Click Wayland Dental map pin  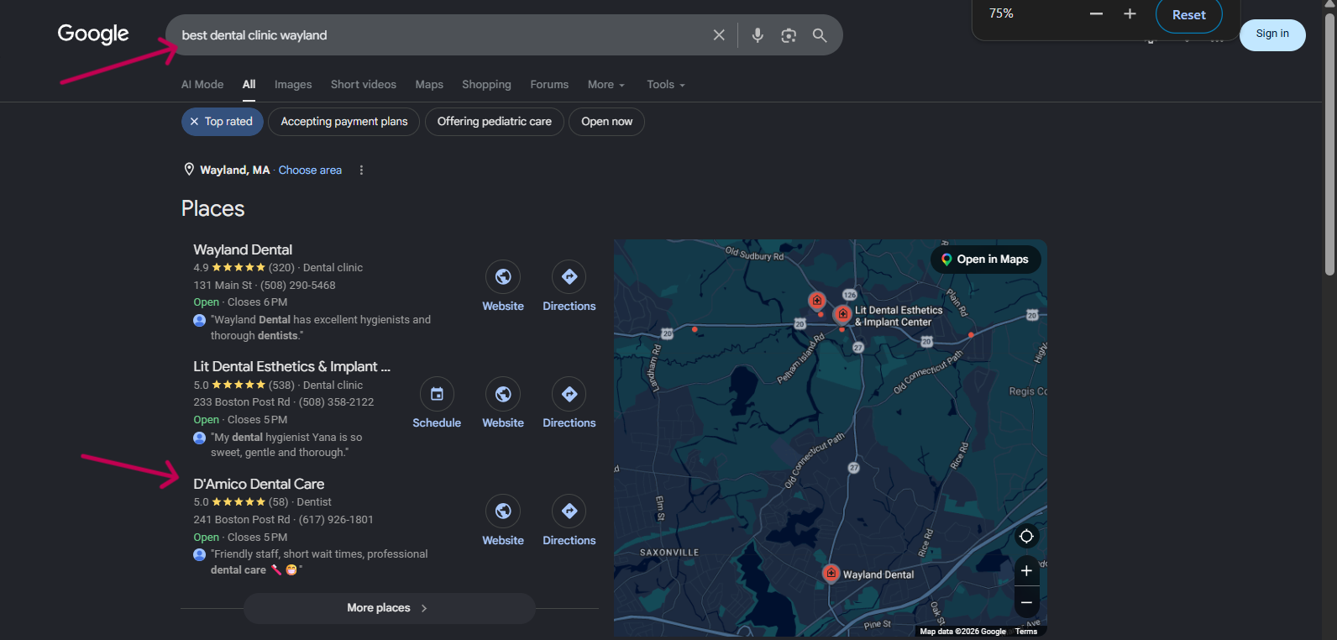tap(831, 573)
